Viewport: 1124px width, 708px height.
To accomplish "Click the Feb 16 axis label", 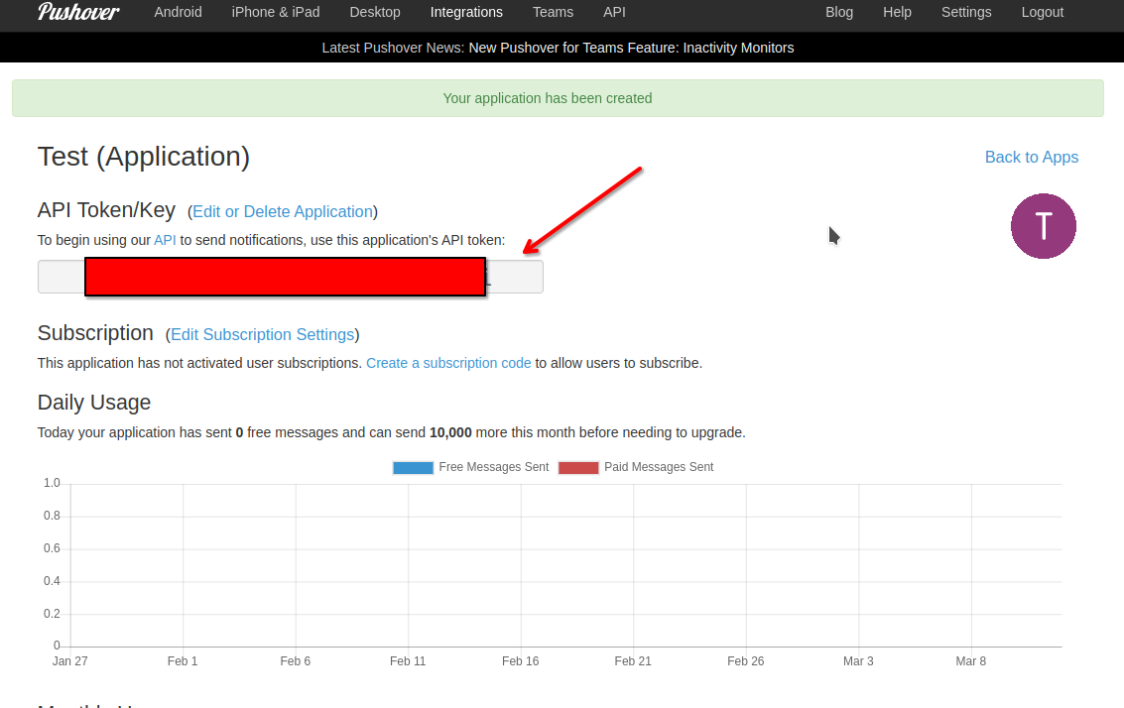I will 521,661.
